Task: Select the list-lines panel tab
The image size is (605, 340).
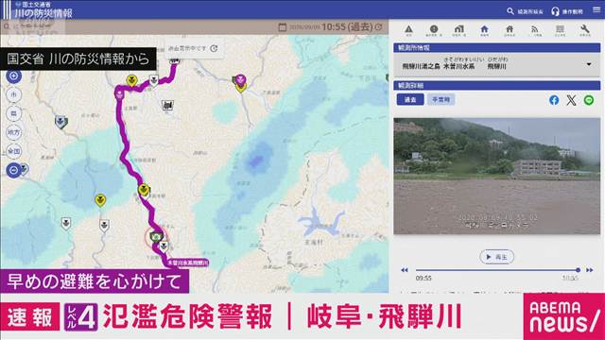Action: pyautogui.click(x=560, y=30)
